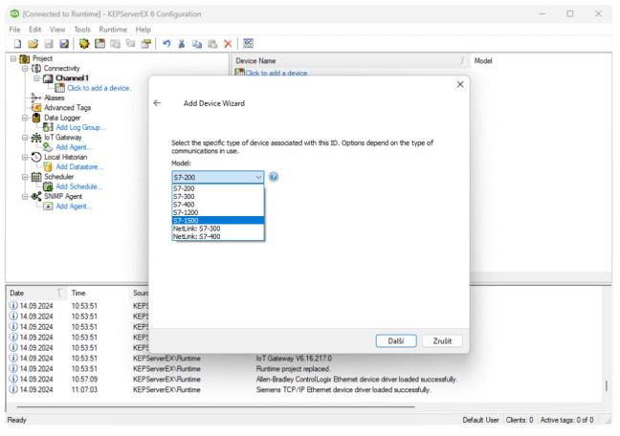Click the Copy toolbar icon
The image size is (620, 436).
[x=197, y=44]
